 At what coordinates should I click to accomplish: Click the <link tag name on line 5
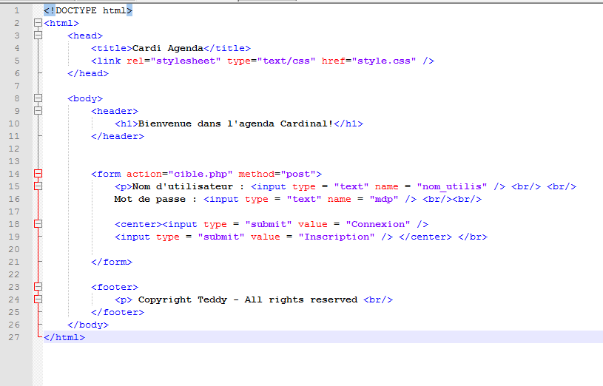click(106, 61)
